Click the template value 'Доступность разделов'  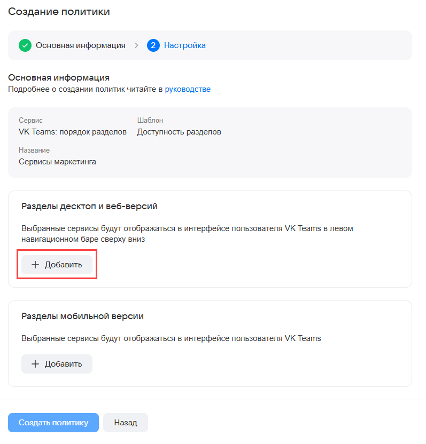(179, 132)
